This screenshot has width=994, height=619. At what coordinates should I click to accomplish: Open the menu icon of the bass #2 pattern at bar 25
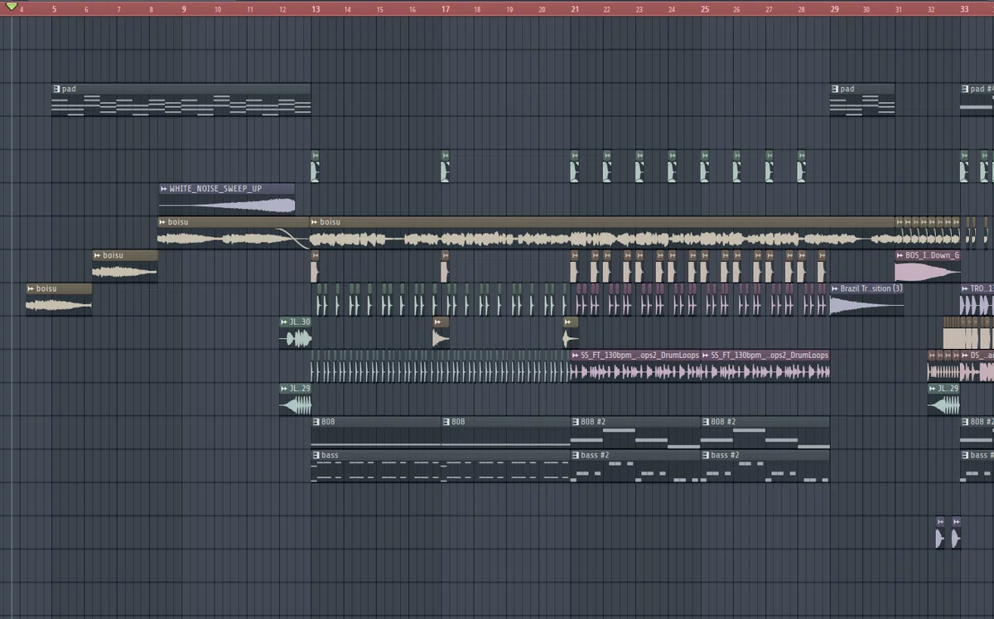tap(705, 455)
